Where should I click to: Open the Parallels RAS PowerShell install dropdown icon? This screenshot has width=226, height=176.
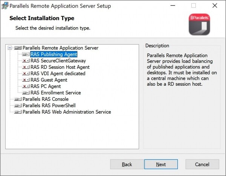pyautogui.click(x=18, y=106)
